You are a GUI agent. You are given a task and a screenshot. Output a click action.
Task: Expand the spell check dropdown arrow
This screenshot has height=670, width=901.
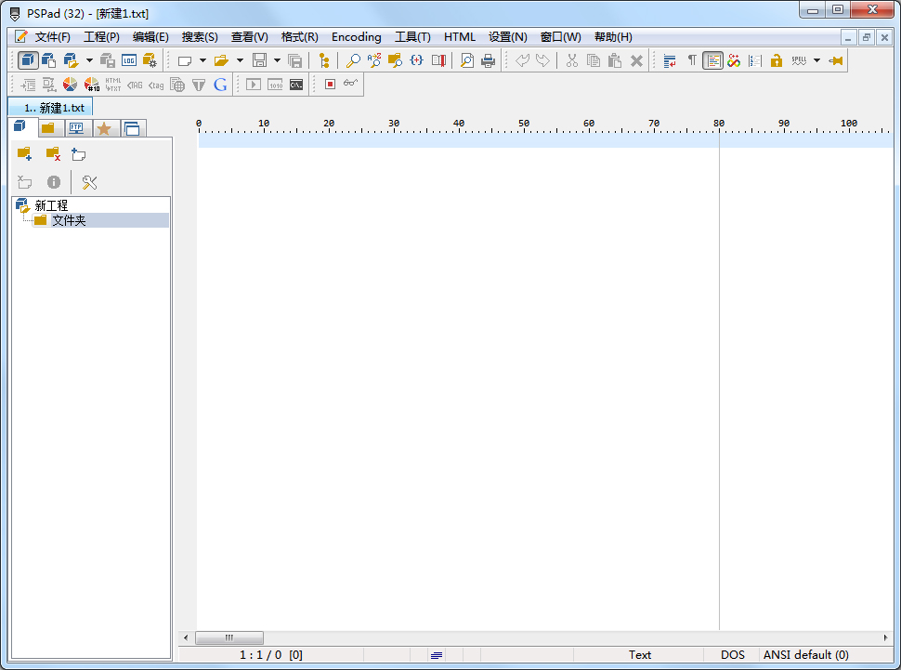coord(816,60)
